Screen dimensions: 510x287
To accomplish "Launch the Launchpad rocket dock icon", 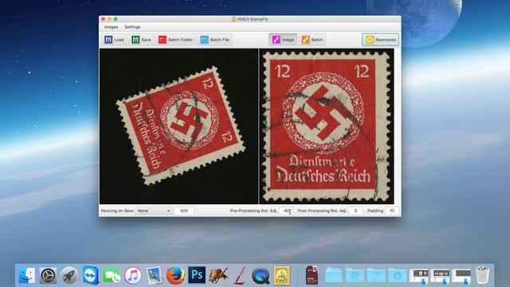I will (x=69, y=275).
